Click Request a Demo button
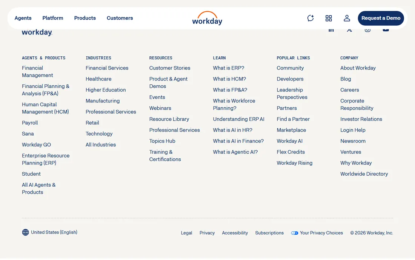Image resolution: width=415 pixels, height=260 pixels. tap(381, 18)
